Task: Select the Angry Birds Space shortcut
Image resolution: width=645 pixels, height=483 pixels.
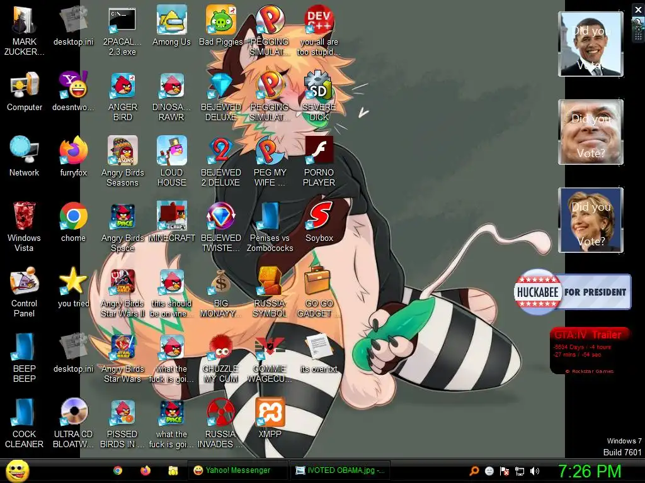Action: click(x=122, y=226)
